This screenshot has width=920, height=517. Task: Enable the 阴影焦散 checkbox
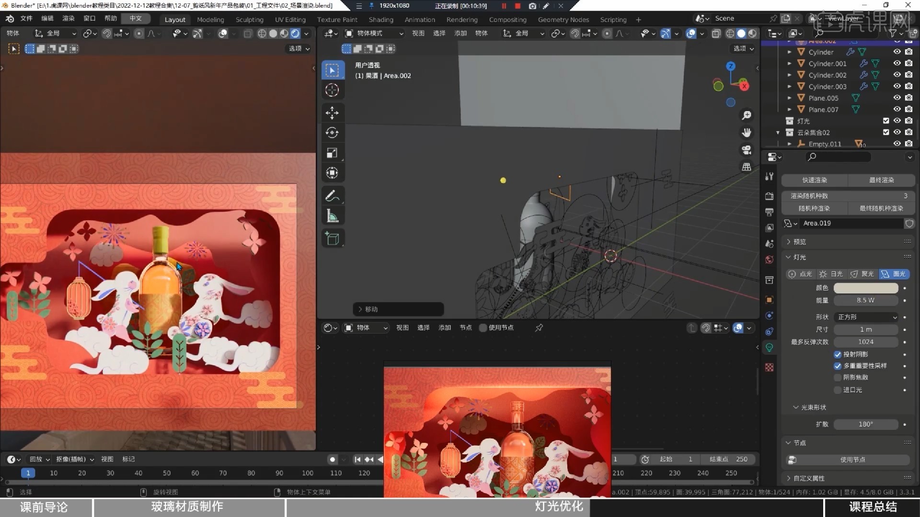tap(838, 377)
